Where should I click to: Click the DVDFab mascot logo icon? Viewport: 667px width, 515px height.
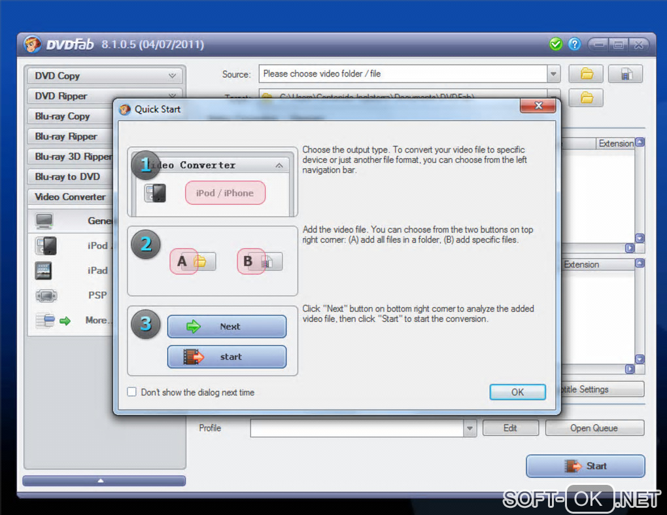32,44
